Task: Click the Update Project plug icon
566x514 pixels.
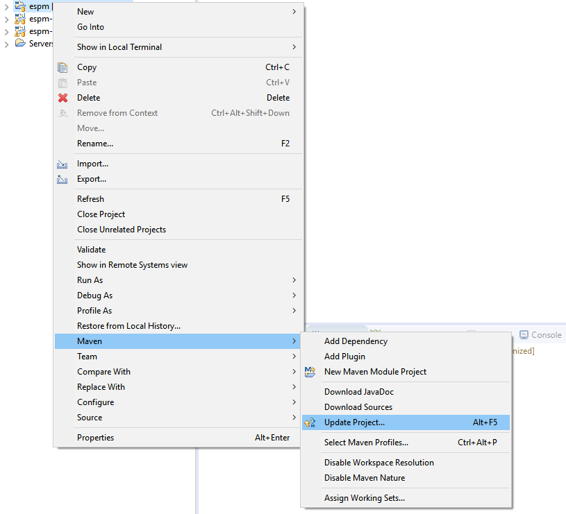Action: 310,422
